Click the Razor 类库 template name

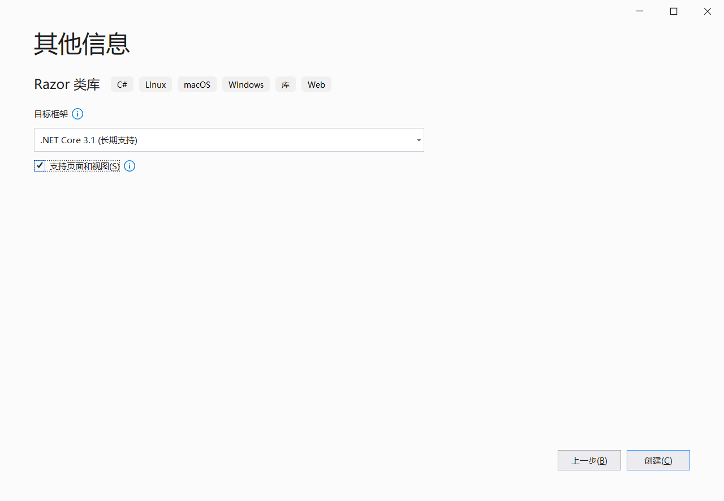coord(67,84)
